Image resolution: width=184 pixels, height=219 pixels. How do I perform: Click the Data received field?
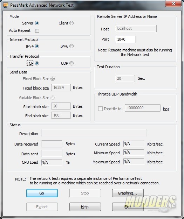[x=52, y=144]
